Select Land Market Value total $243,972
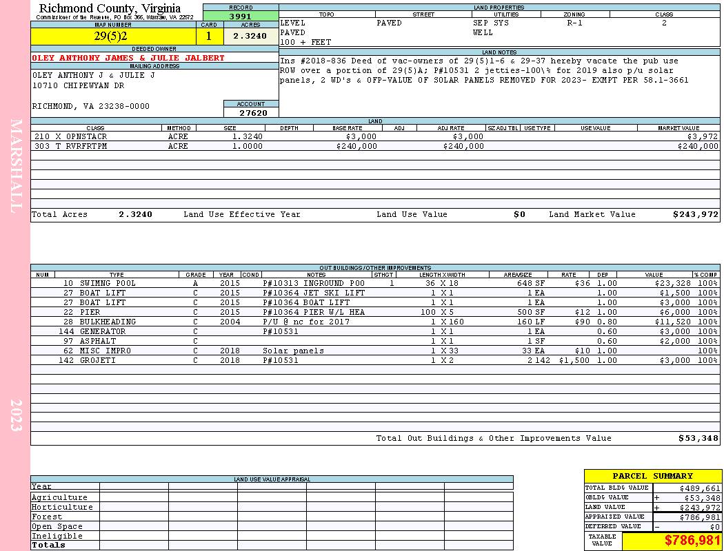This screenshot has width=724, height=551. point(695,214)
